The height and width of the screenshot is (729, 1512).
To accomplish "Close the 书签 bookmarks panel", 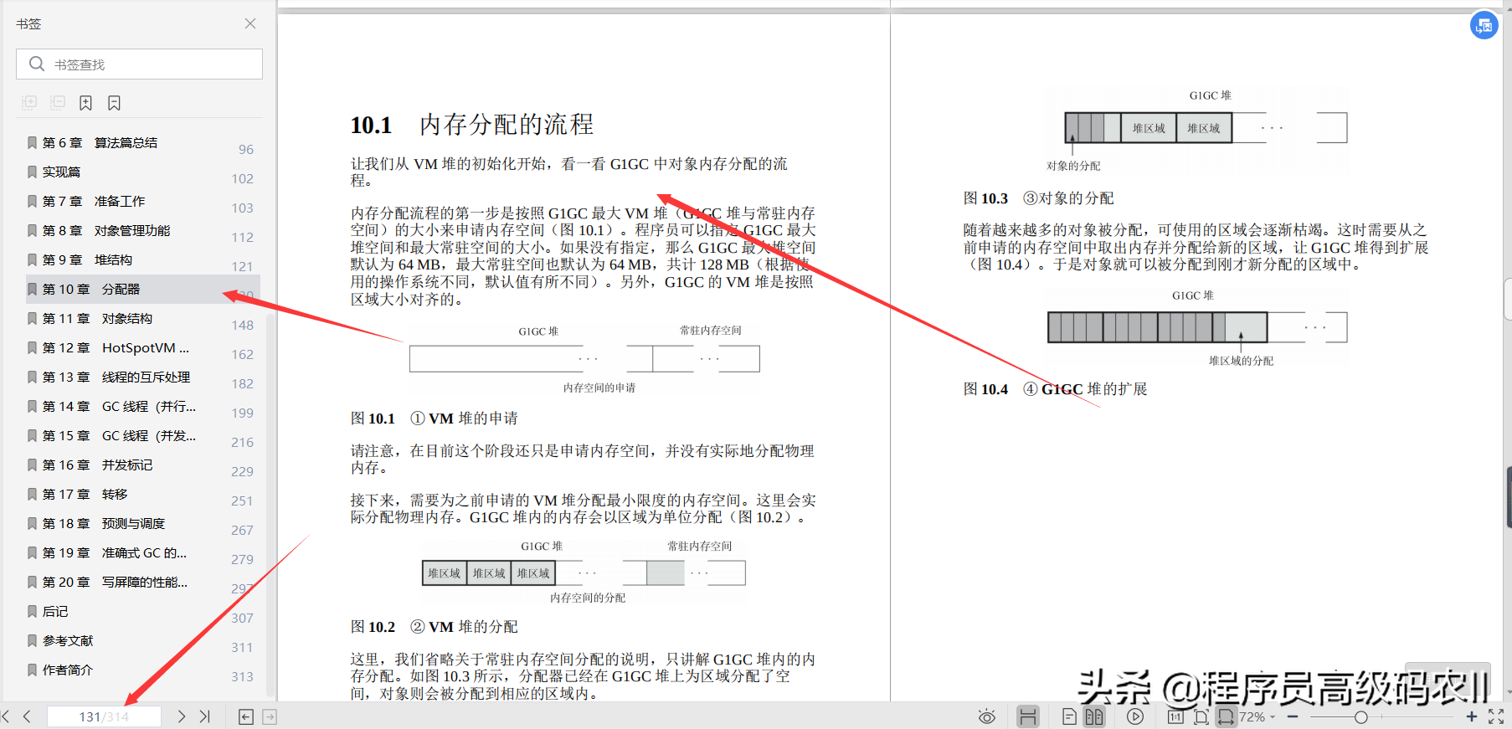I will (250, 23).
